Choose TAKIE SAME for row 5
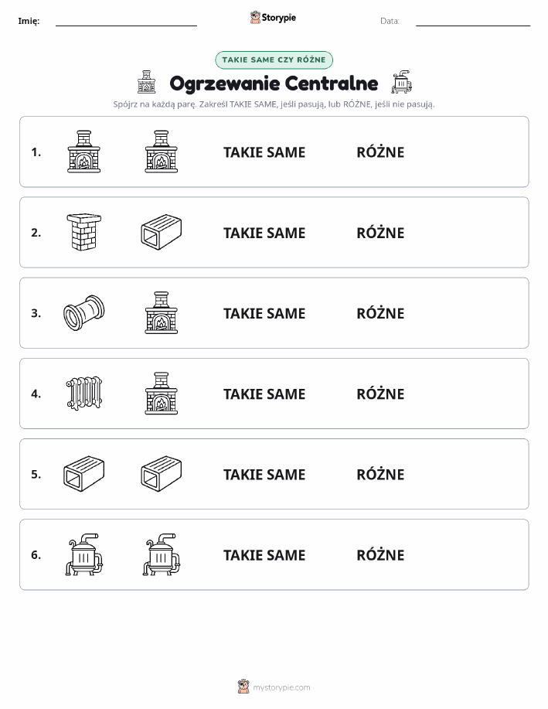The image size is (548, 709). coord(264,475)
